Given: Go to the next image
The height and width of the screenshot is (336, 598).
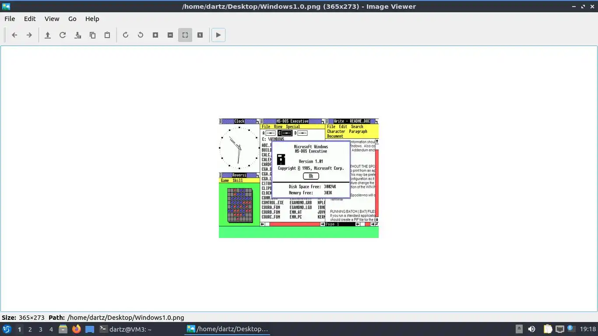Looking at the screenshot, I should [x=29, y=35].
